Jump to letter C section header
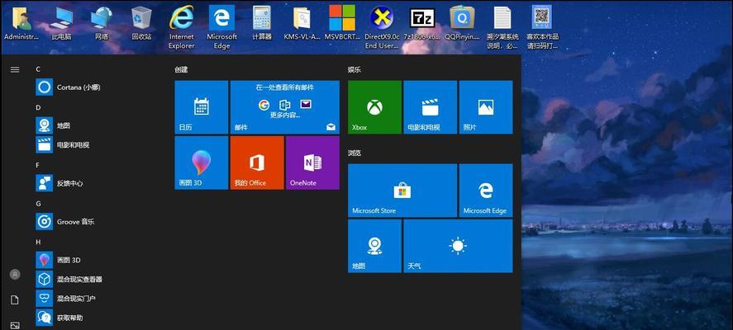 click(38, 69)
